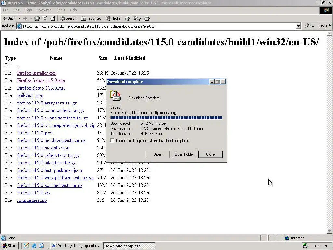Click the Close button in download dialog
333x250 pixels.
tap(210, 154)
